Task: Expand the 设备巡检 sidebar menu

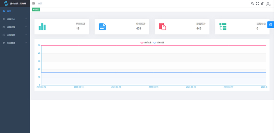Action: point(15,27)
